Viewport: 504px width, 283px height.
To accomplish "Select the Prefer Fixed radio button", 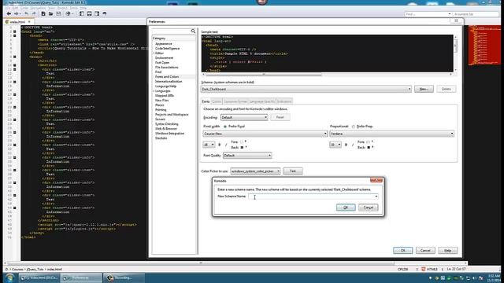I will tap(225, 127).
